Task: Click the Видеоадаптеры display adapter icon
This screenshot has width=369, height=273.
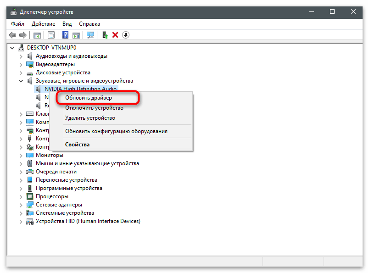Action: [30, 64]
